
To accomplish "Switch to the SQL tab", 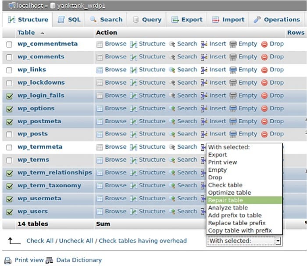I will (x=69, y=20).
